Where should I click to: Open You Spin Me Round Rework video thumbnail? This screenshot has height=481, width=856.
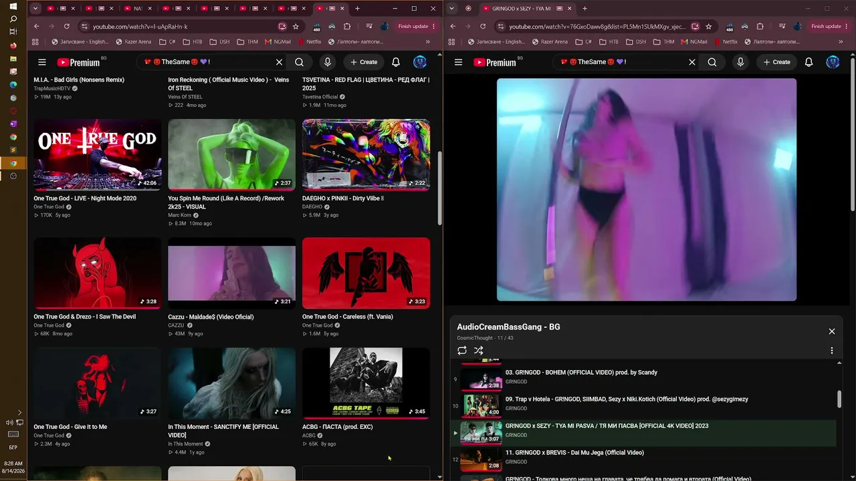click(231, 155)
